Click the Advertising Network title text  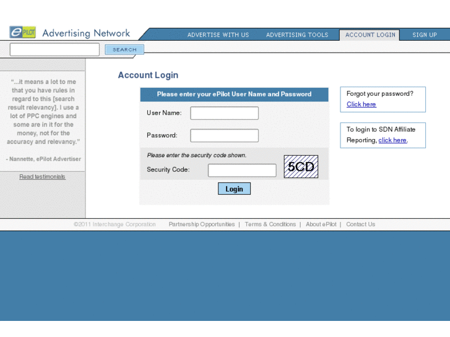tap(86, 33)
